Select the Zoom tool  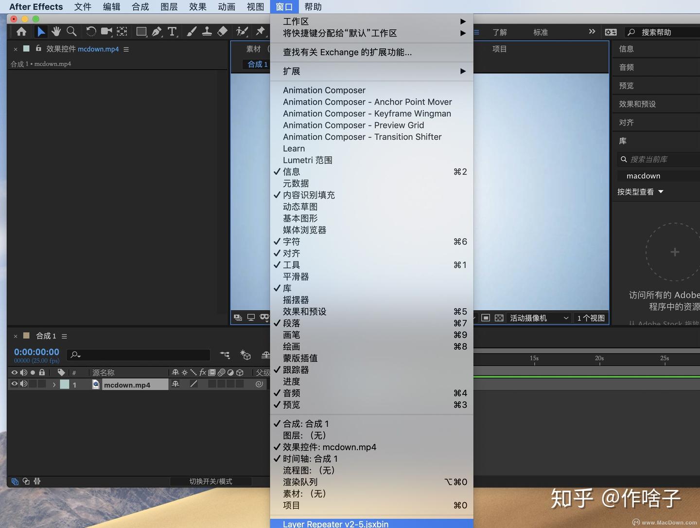(71, 31)
